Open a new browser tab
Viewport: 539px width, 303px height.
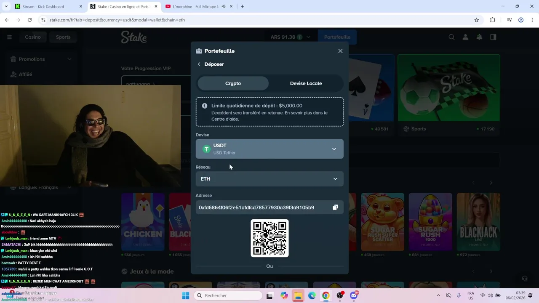click(242, 6)
